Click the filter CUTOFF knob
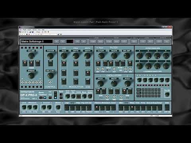 [x=101, y=56]
